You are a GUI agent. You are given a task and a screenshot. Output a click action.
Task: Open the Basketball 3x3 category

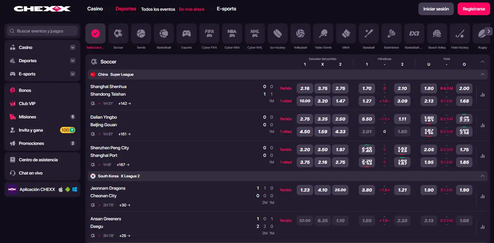coord(414,33)
